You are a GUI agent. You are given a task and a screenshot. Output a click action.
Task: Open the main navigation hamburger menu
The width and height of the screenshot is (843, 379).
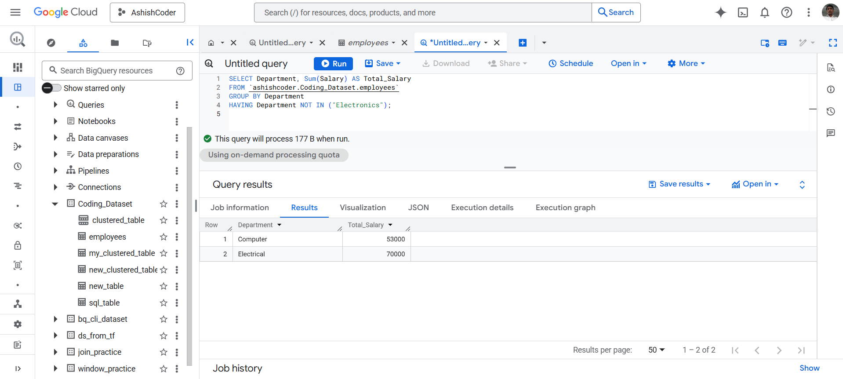click(15, 12)
